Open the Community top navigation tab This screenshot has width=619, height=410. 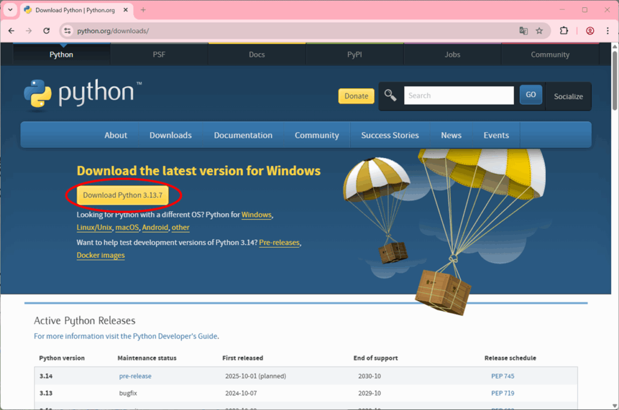click(550, 54)
